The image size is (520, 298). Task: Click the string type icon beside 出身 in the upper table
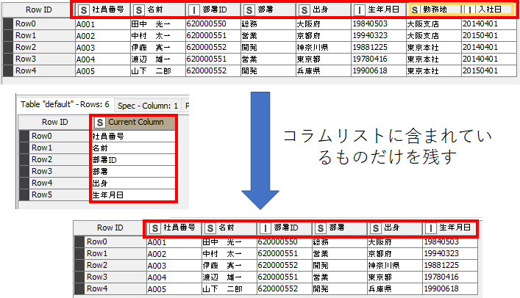point(304,10)
